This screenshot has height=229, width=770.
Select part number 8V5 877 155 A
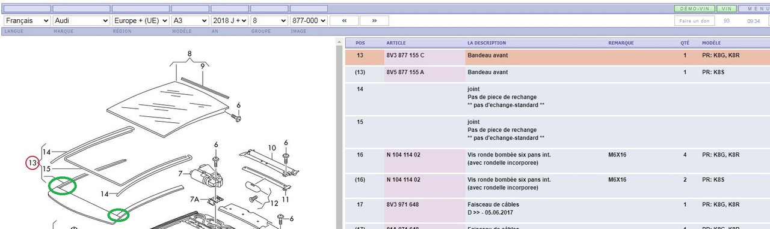[405, 73]
